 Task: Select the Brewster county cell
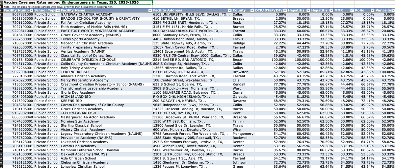coord(243,72)
